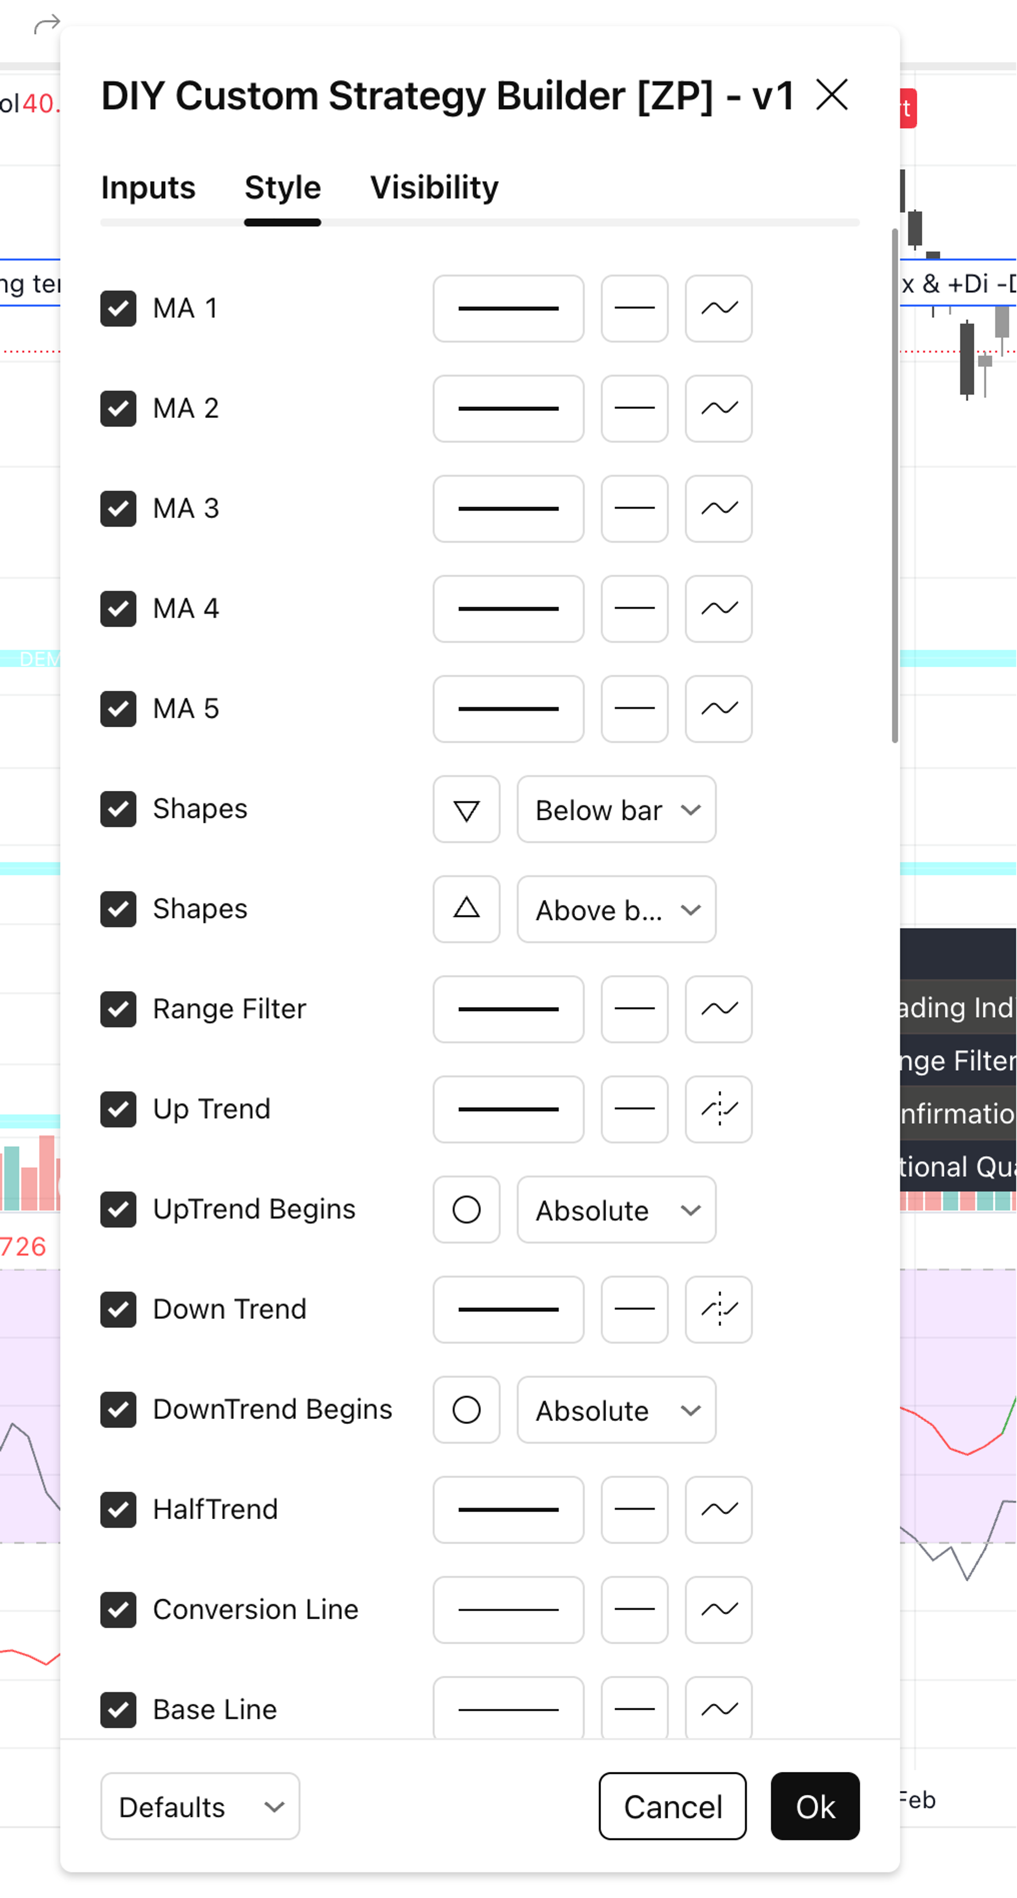Select down-triangle shape icon for first Shapes
The image size is (1017, 1898).
click(x=466, y=809)
